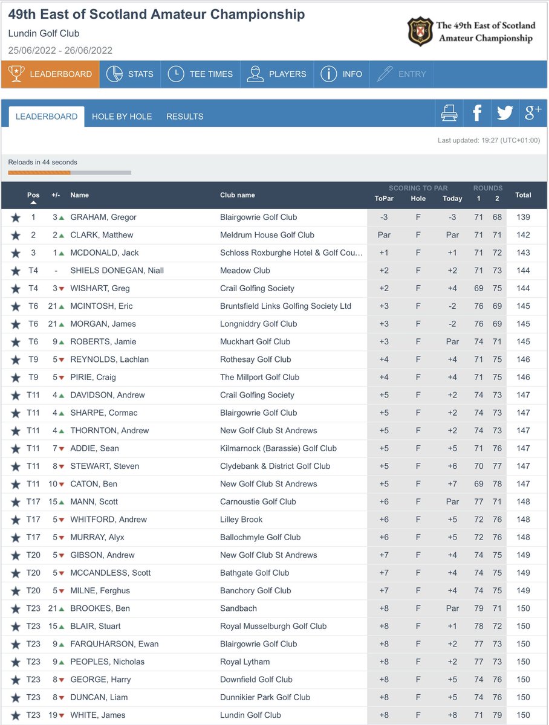This screenshot has height=725, width=549.
Task: Favorite star for ROBERTS, Jamie
Action: (x=16, y=342)
